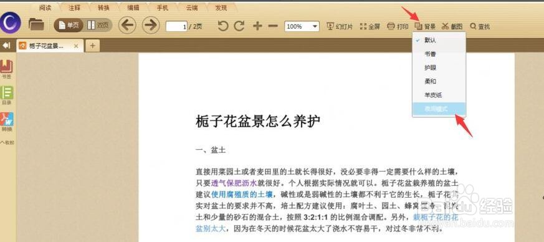Viewport: 544px width, 242px height.
Task: Switch to the 注释 tab
Action: coord(74,7)
